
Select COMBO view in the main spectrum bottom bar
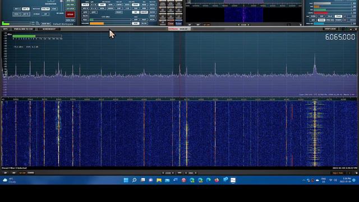click(x=31, y=173)
